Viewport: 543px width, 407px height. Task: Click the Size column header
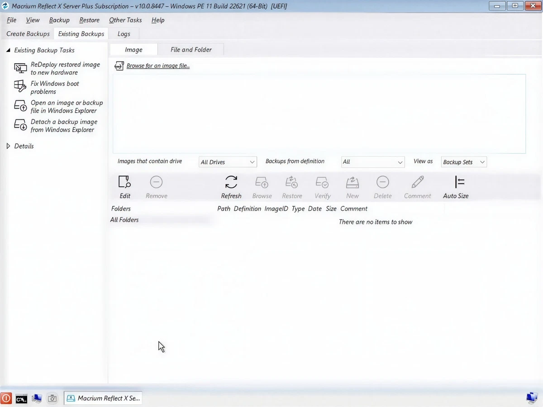coord(331,208)
